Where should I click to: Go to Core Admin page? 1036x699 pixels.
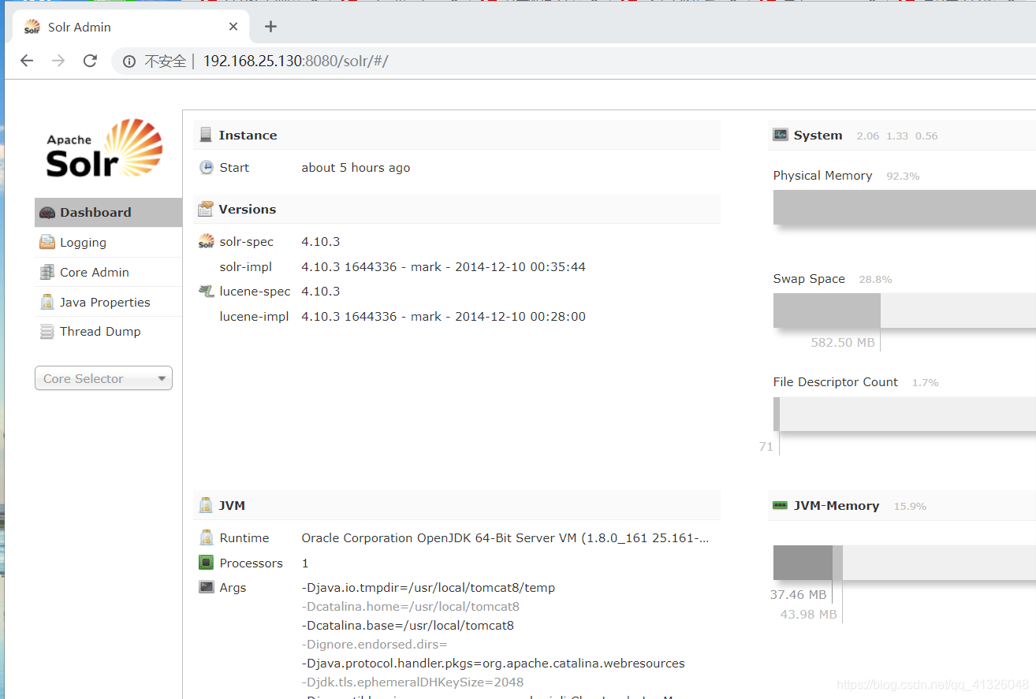pyautogui.click(x=109, y=273)
